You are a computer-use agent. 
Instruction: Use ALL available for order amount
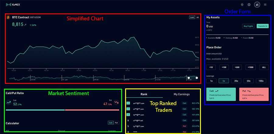click(x=264, y=67)
